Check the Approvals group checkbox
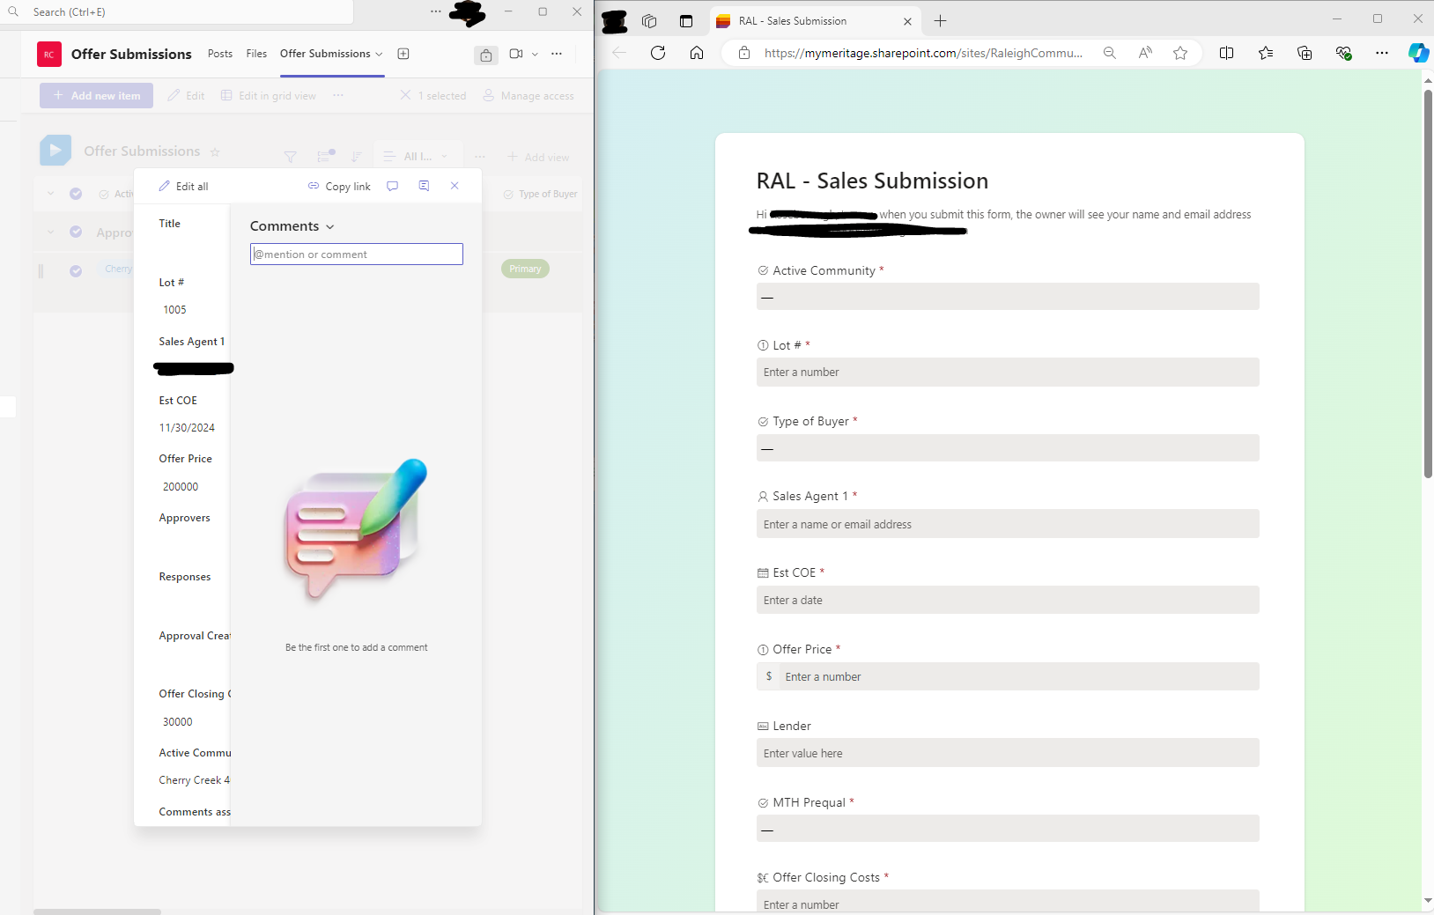1434x915 pixels. click(76, 232)
